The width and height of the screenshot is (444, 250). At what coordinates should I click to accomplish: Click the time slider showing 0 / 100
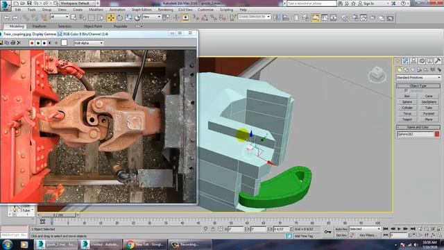[58, 215]
